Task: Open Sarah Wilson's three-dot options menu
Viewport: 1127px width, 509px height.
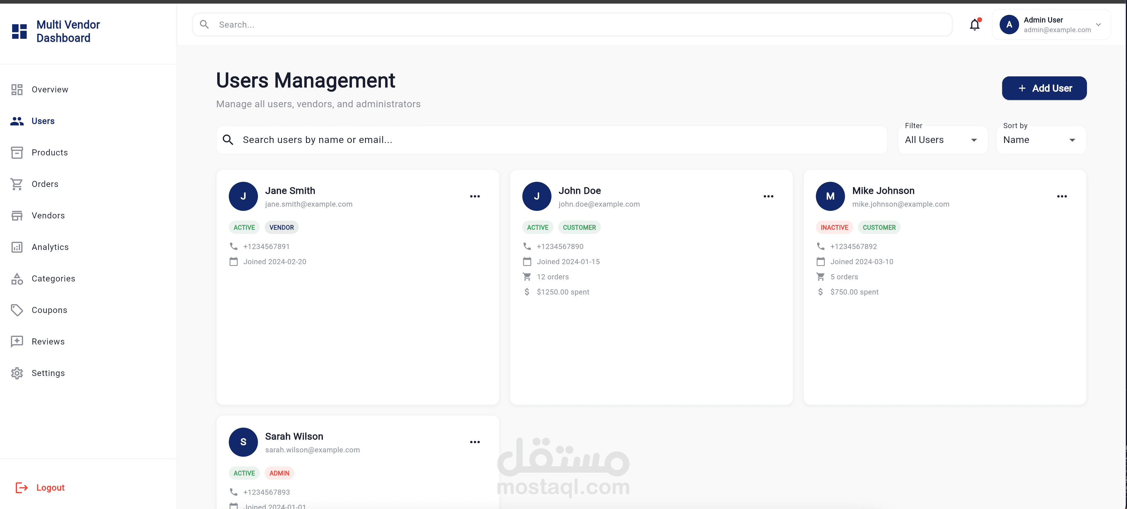Action: tap(475, 442)
